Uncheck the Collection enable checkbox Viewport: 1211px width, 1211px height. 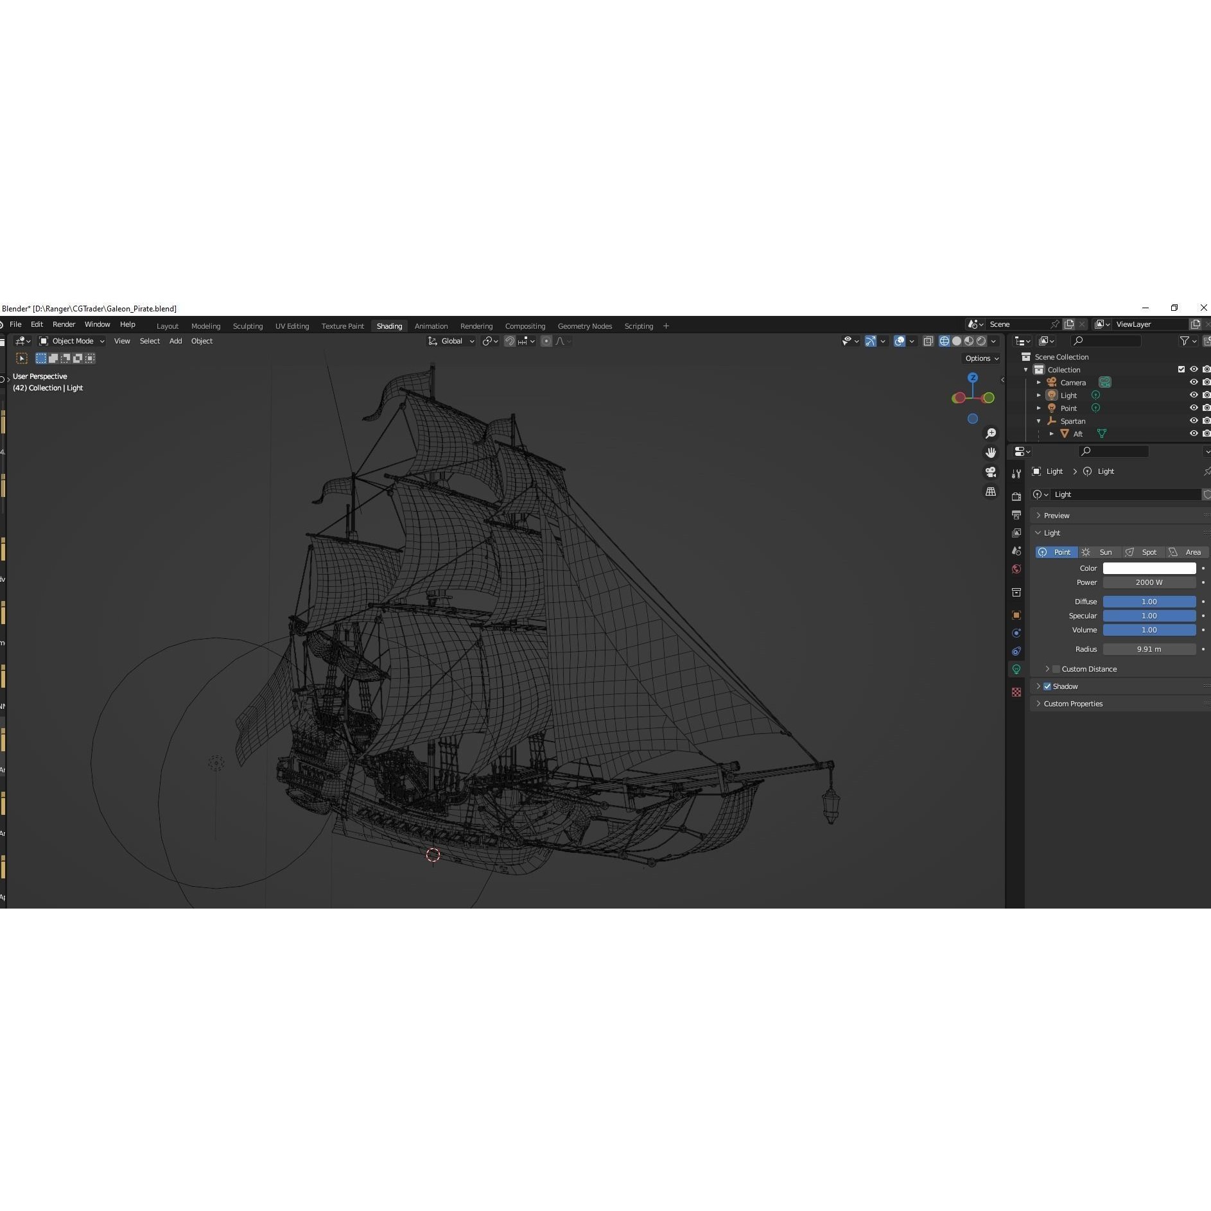point(1181,369)
